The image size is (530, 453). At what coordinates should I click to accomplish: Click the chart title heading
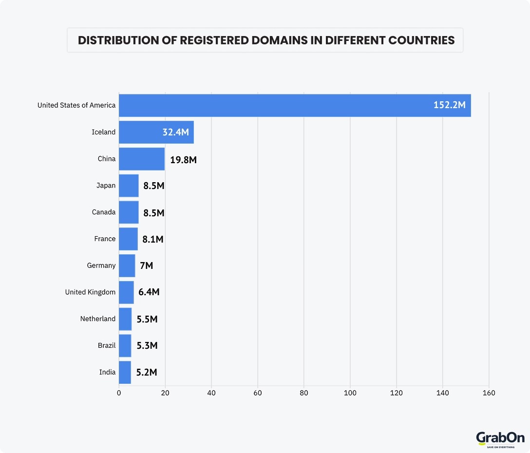(266, 40)
